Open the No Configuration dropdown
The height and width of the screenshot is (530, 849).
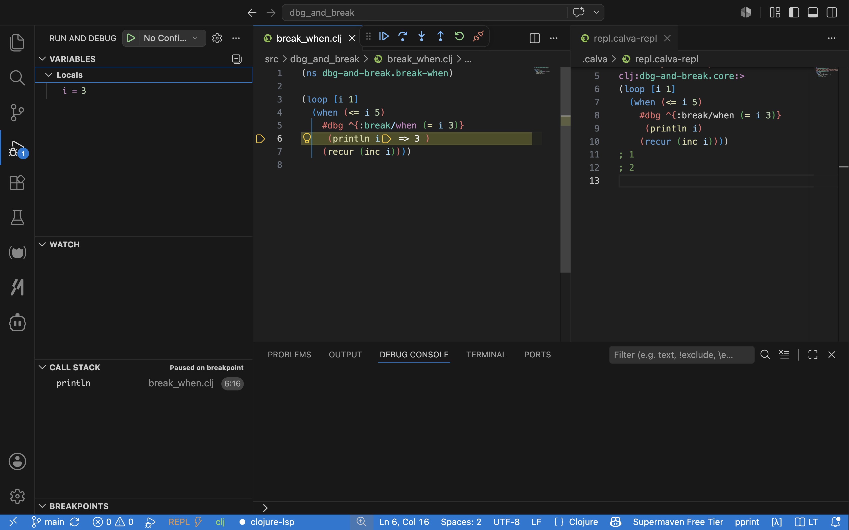point(173,38)
